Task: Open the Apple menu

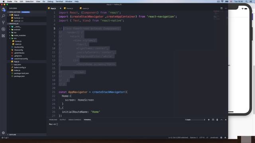Action: pos(4,2)
